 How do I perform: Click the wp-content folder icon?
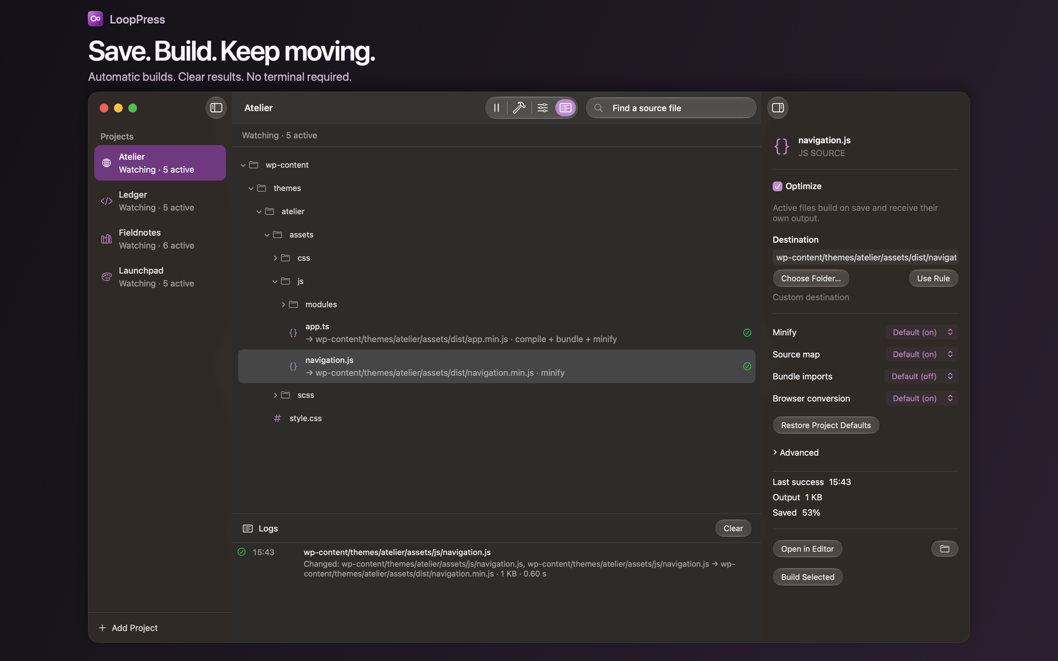253,165
